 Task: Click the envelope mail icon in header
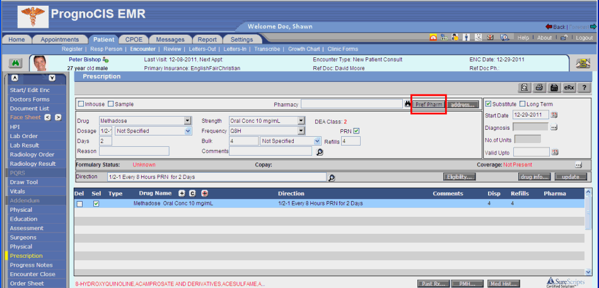tap(491, 37)
